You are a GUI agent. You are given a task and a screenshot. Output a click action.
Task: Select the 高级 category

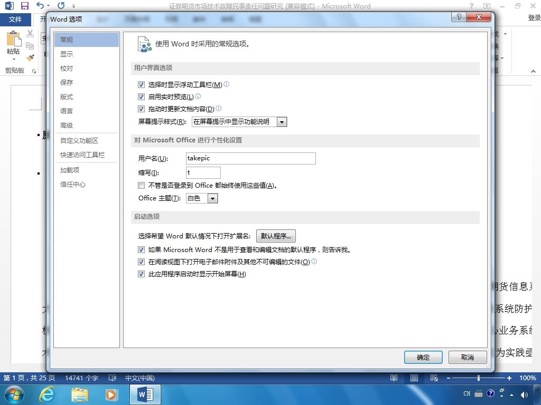[x=87, y=126]
